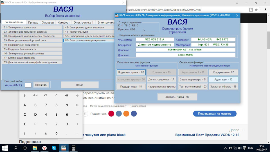Screen dimensions: 270x152
Task: Open Тест исполнителей - 03
Action: pyautogui.click(x=193, y=86)
